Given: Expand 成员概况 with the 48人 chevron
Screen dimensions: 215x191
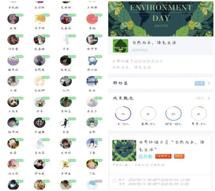Looking at the screenshot, I should 209,98.
